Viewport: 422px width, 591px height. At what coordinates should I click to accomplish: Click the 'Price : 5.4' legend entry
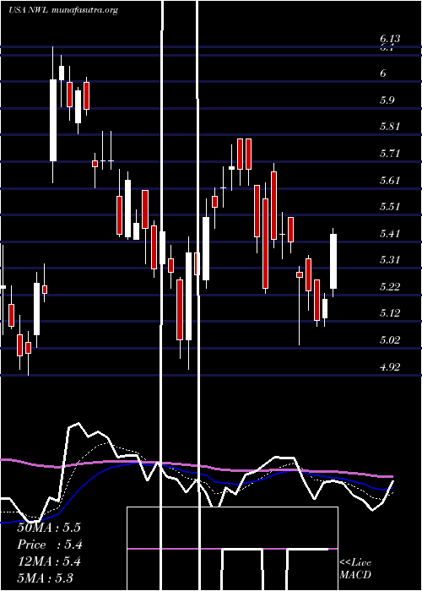click(50, 545)
